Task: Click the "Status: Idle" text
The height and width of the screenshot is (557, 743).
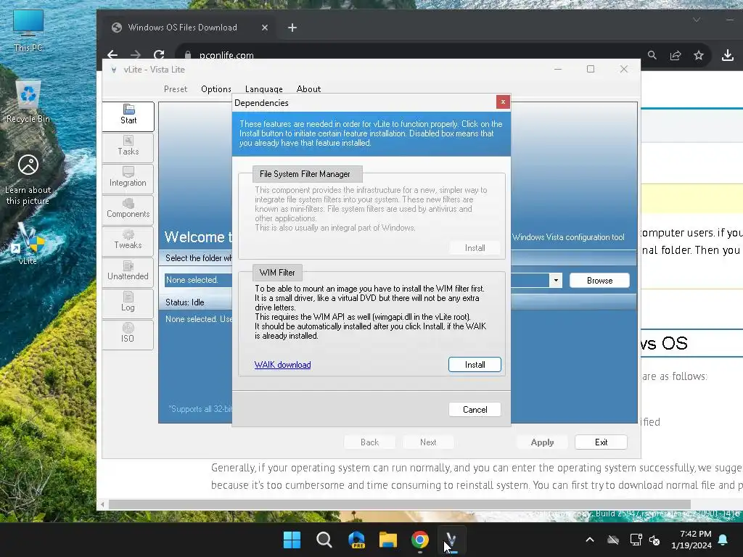Action: (x=185, y=302)
